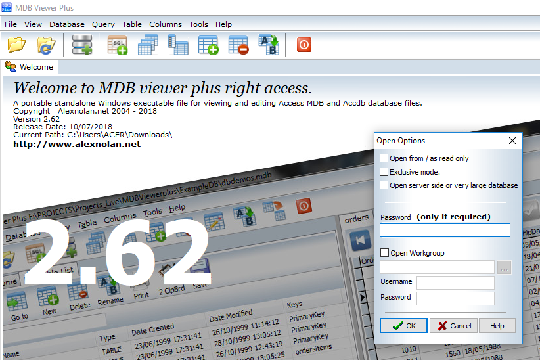This screenshot has width=540, height=360.
Task: Visit the www.alexnolan.net link
Action: click(x=77, y=144)
